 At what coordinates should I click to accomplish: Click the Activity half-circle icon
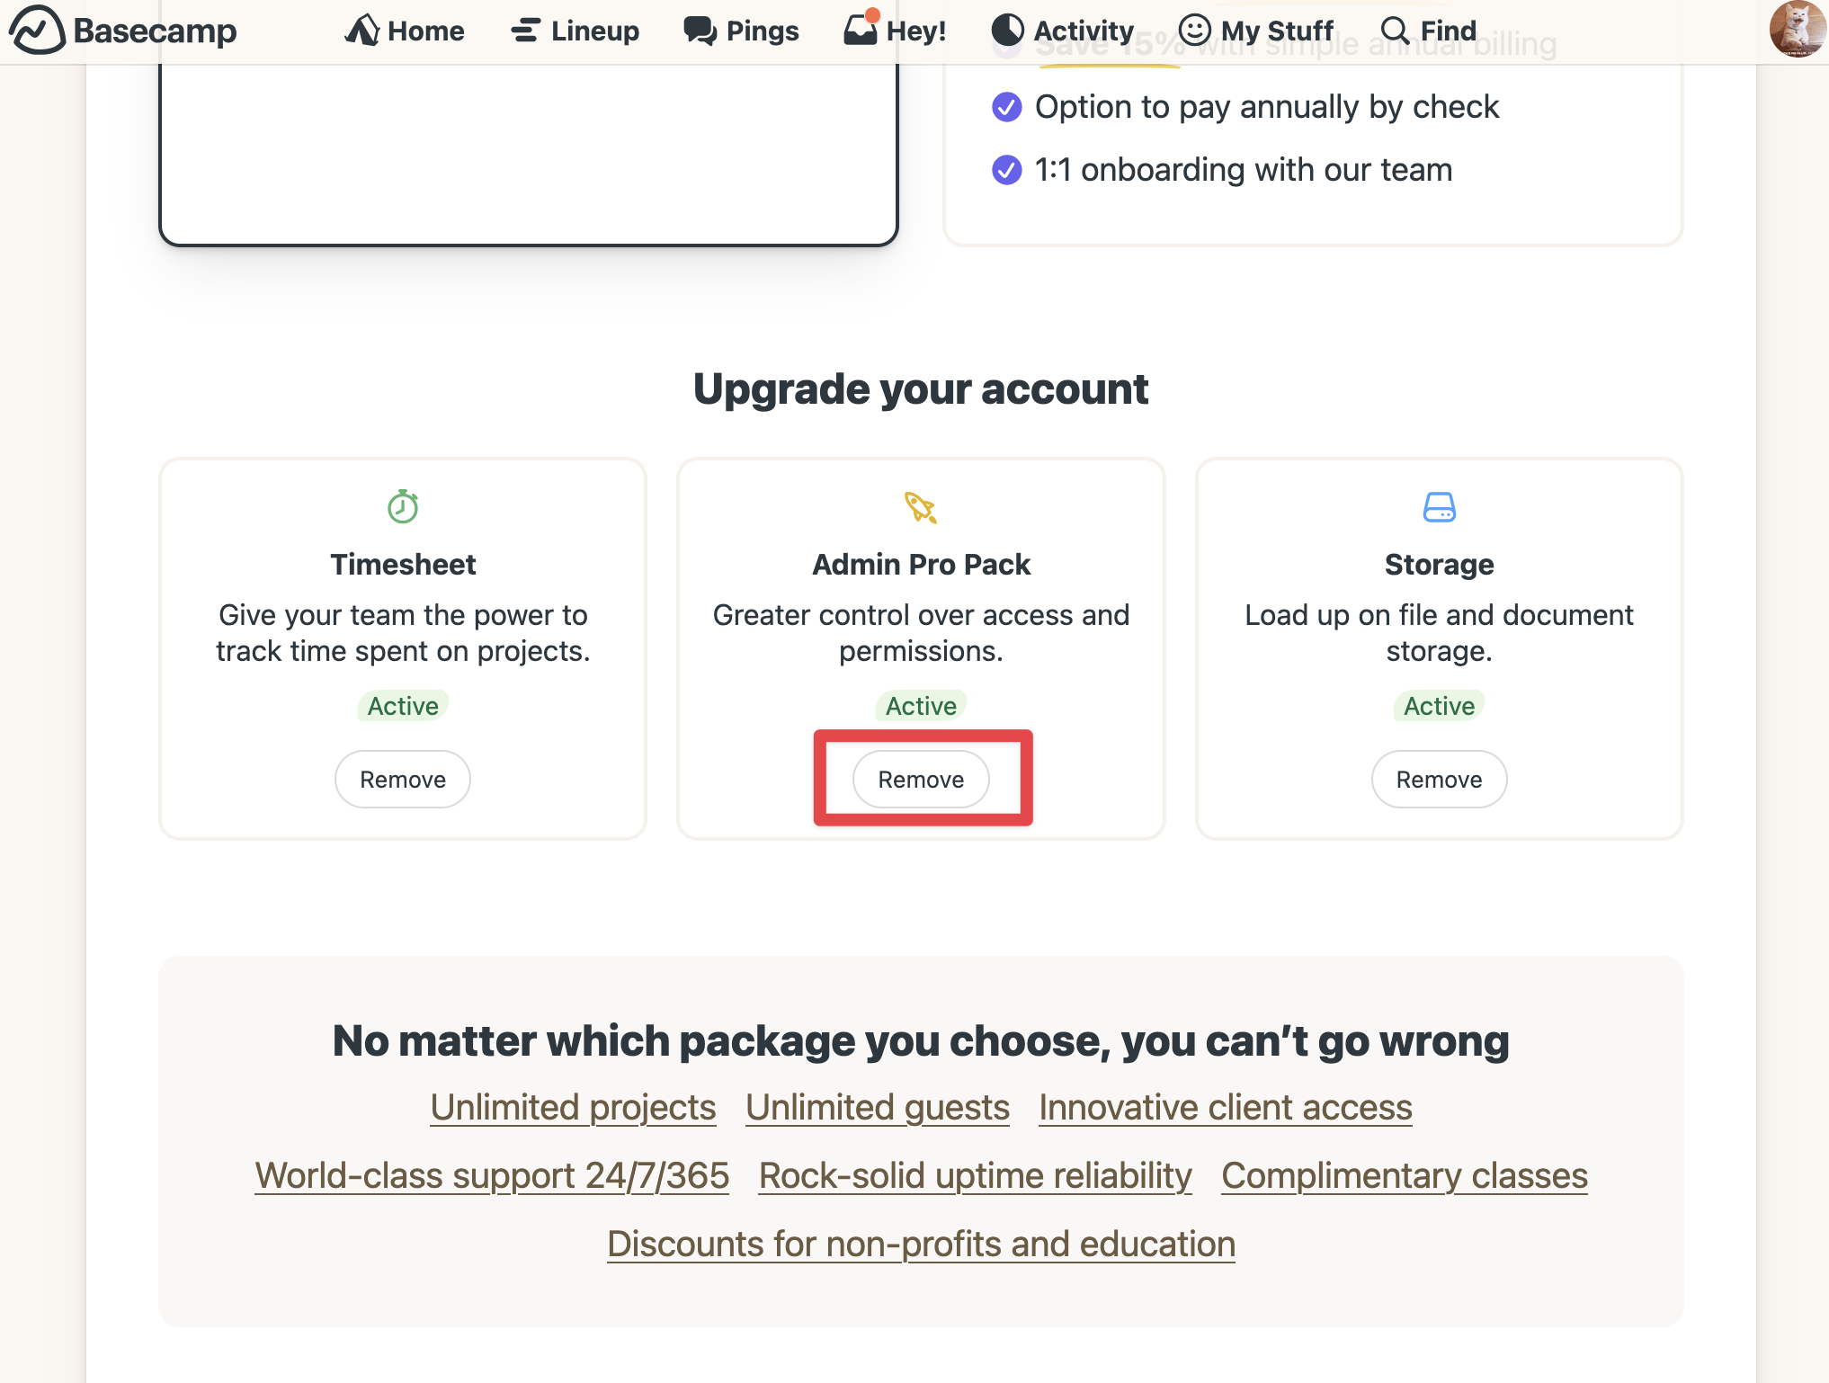(x=1008, y=30)
